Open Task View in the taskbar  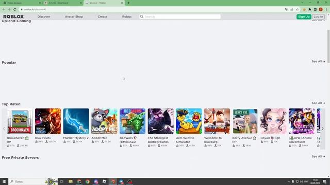point(62,181)
